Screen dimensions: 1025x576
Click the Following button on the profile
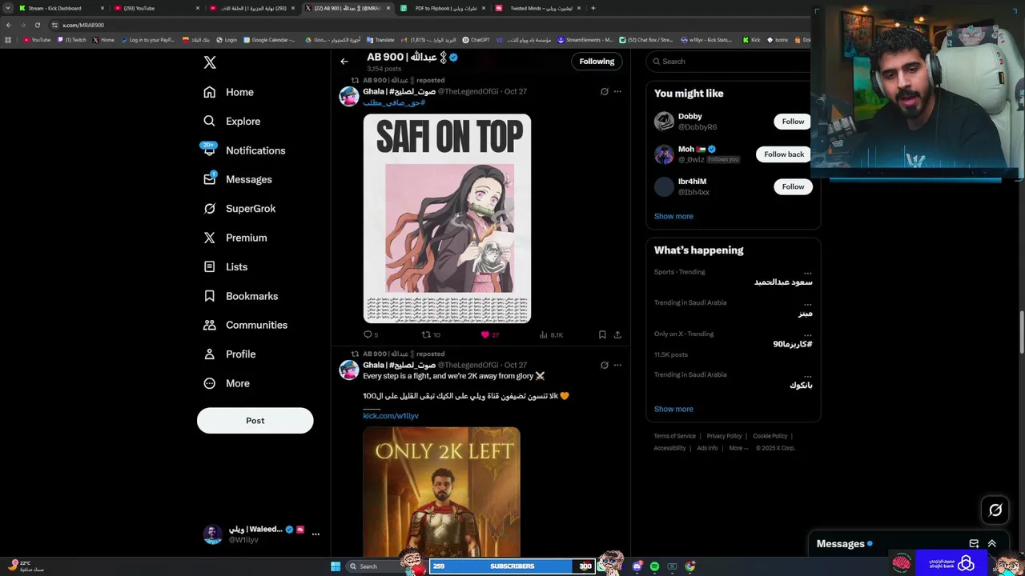[x=597, y=62]
